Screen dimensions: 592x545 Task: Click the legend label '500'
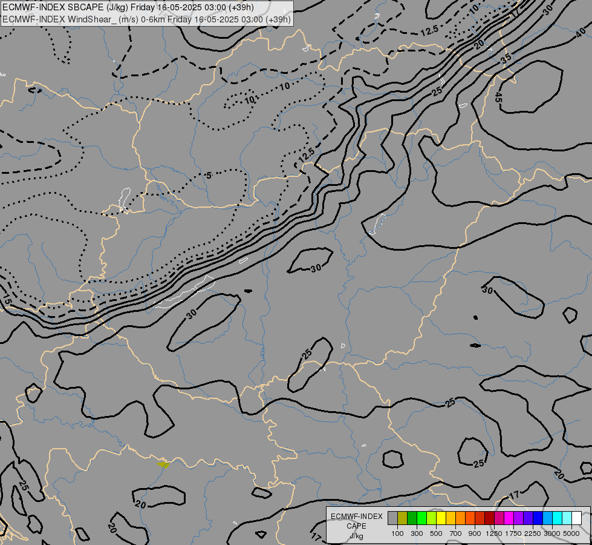436,533
